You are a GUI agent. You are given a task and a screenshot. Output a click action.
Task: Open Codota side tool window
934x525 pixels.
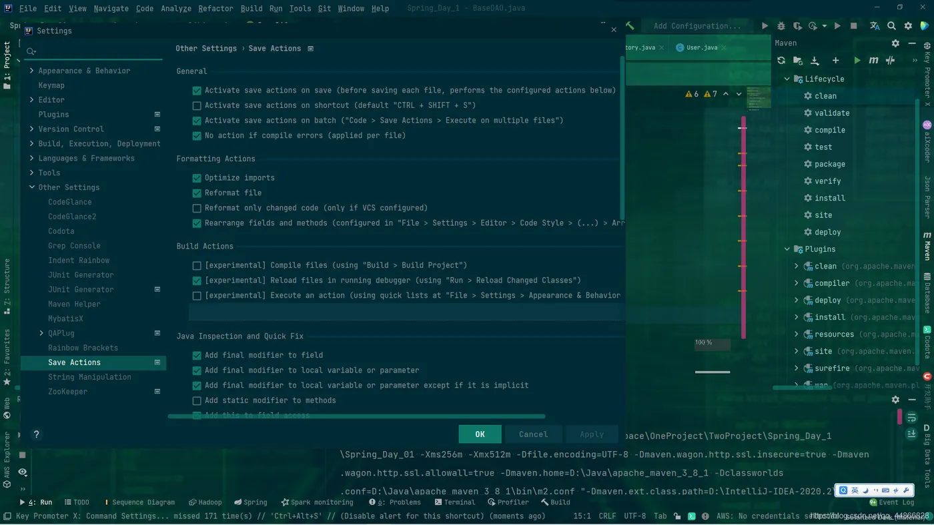coord(927,342)
